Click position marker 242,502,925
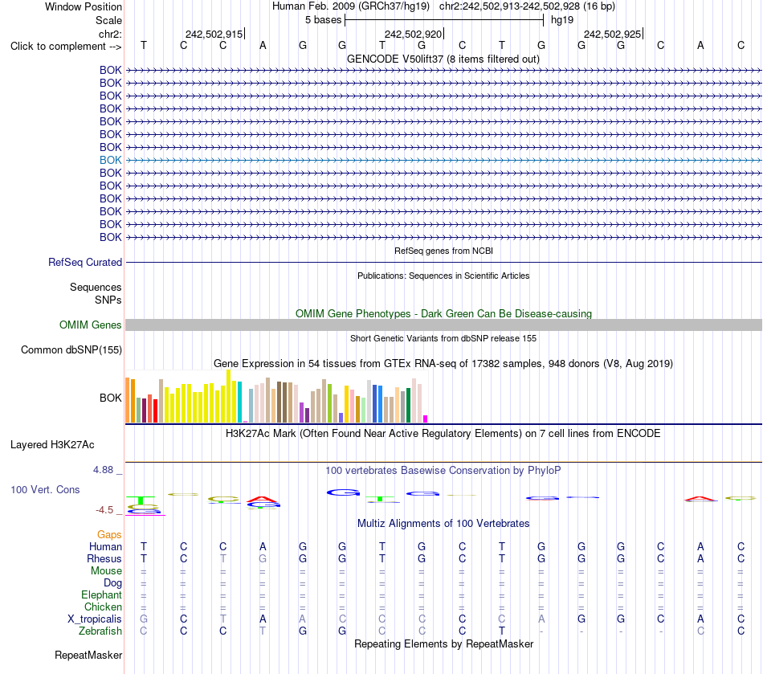The image size is (763, 674). click(613, 34)
